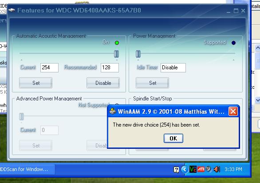Click the Set button under Power Management
Viewport: 260px width, 183px height.
pyautogui.click(x=152, y=83)
